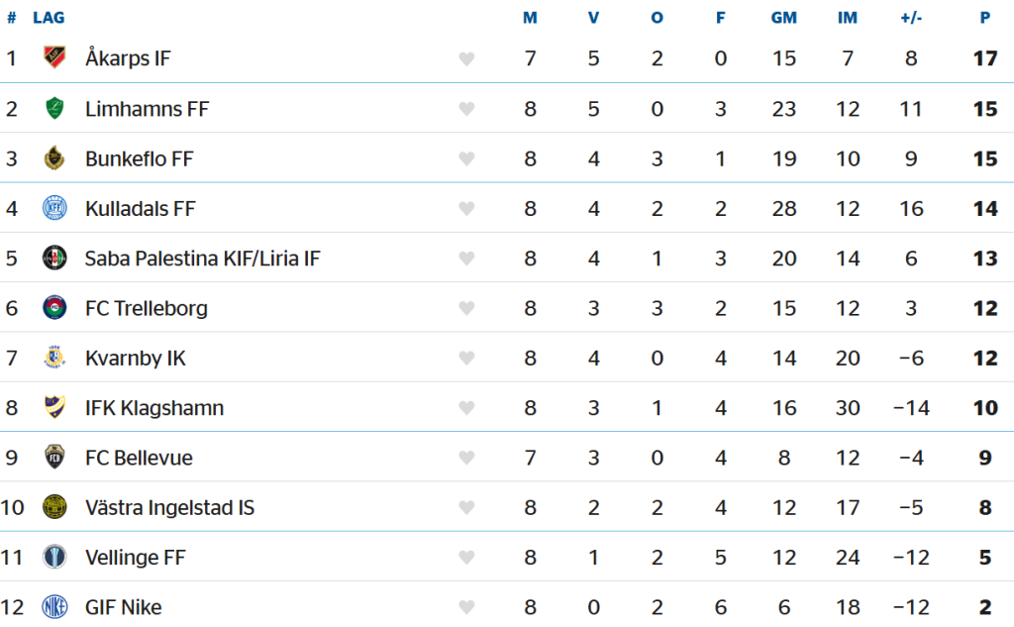Click the +/- goal difference header
1014x627 pixels.
[x=911, y=19]
